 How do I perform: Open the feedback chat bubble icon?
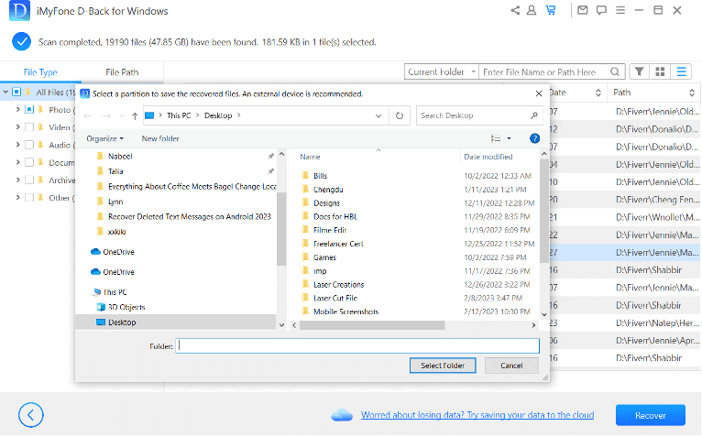601,10
